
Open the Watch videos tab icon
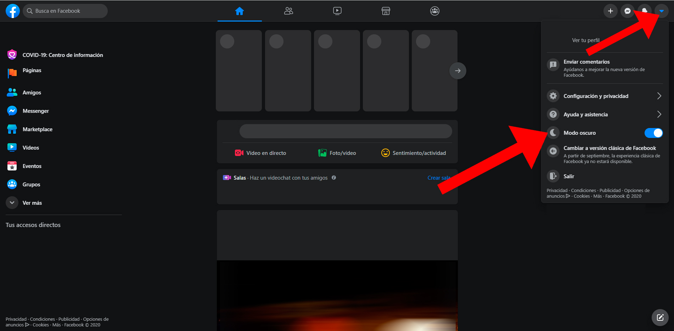pos(337,11)
